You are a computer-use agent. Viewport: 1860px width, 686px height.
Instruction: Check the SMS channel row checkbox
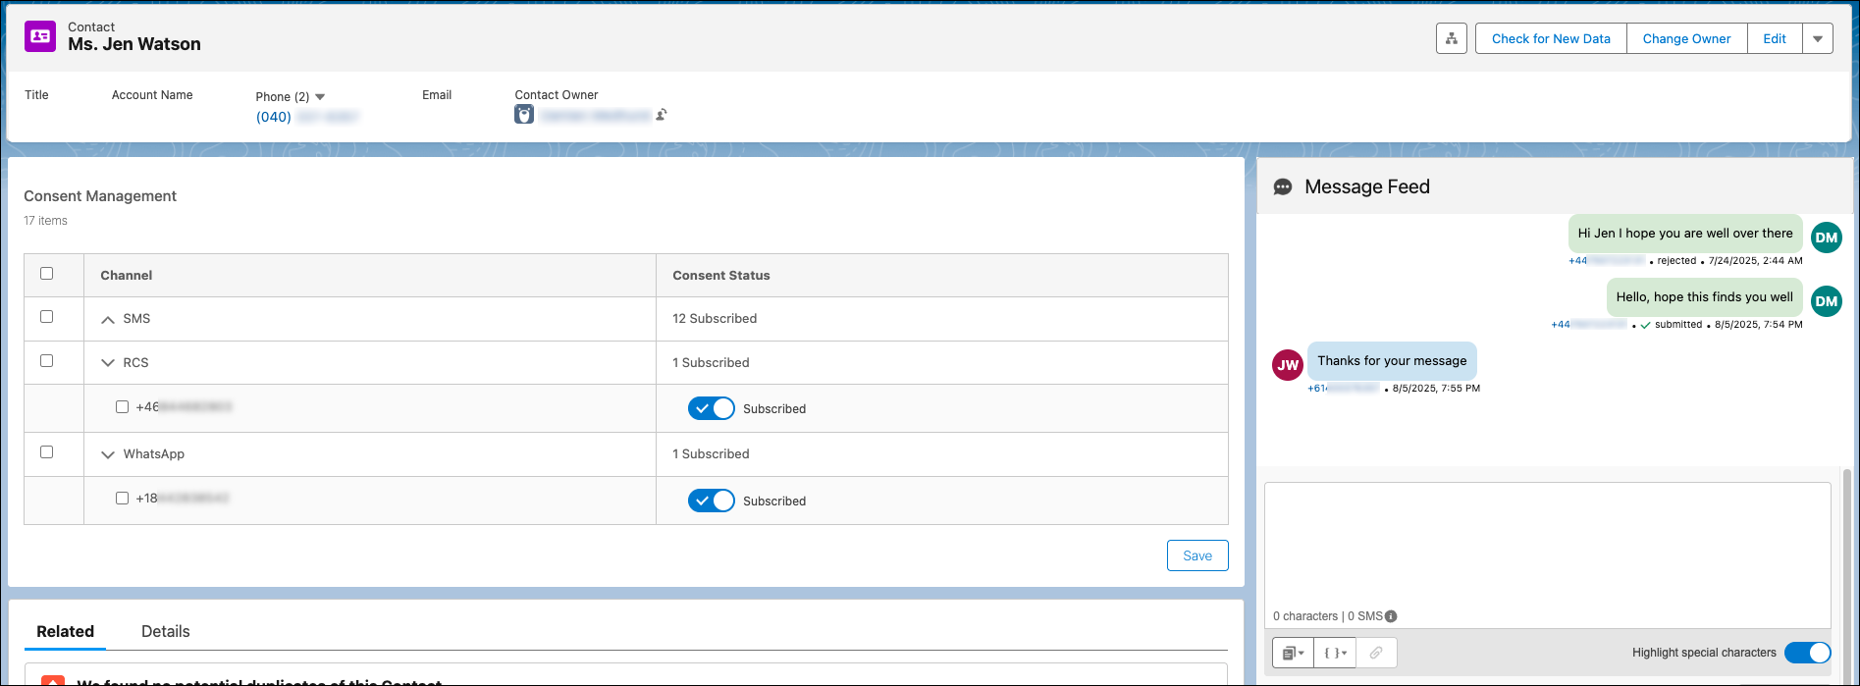click(x=46, y=317)
